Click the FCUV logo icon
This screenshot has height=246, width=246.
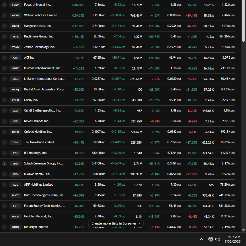4,5
